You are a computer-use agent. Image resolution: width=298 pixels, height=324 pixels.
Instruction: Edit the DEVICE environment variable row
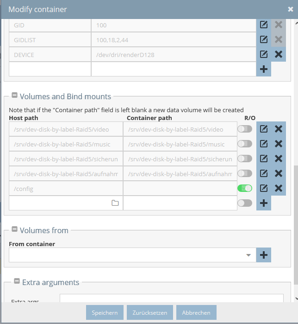[264, 55]
